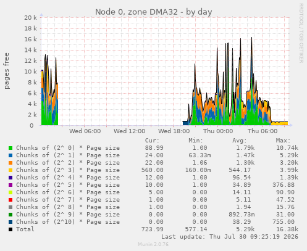307x251 pixels.
Task: Click the black swatch for Total
Action: [x=11, y=229]
